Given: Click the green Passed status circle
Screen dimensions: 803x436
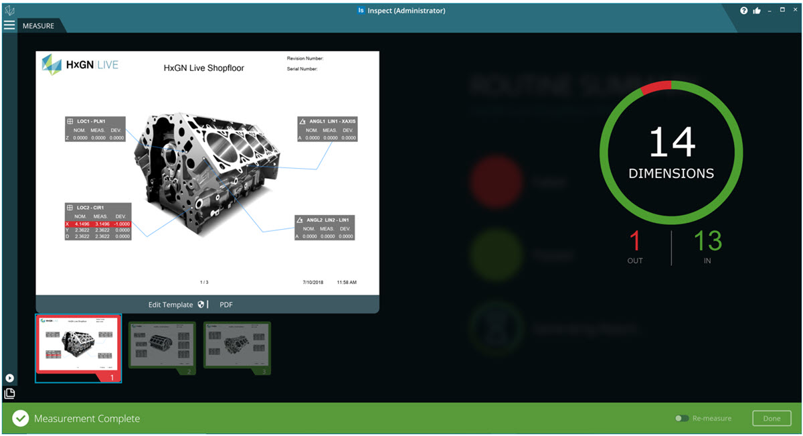Looking at the screenshot, I should [496, 255].
